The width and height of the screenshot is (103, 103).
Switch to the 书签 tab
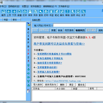[x=7, y=20]
